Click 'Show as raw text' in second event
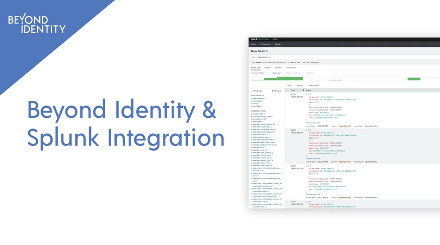The width and height of the screenshot is (440, 245). pyautogui.click(x=313, y=158)
